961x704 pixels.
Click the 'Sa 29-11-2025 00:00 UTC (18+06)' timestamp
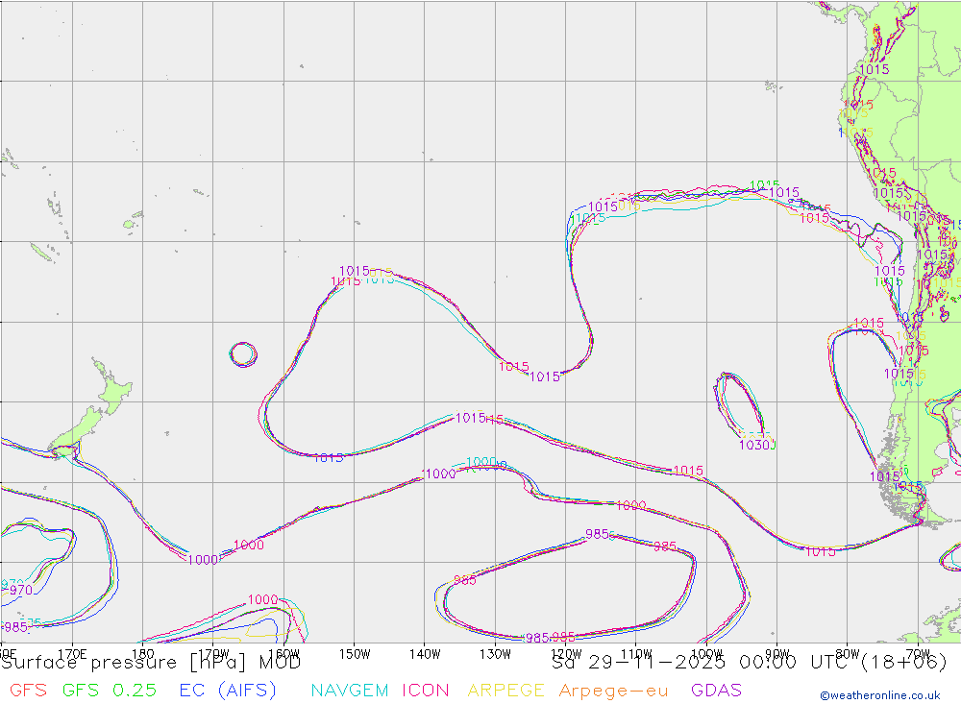(749, 663)
